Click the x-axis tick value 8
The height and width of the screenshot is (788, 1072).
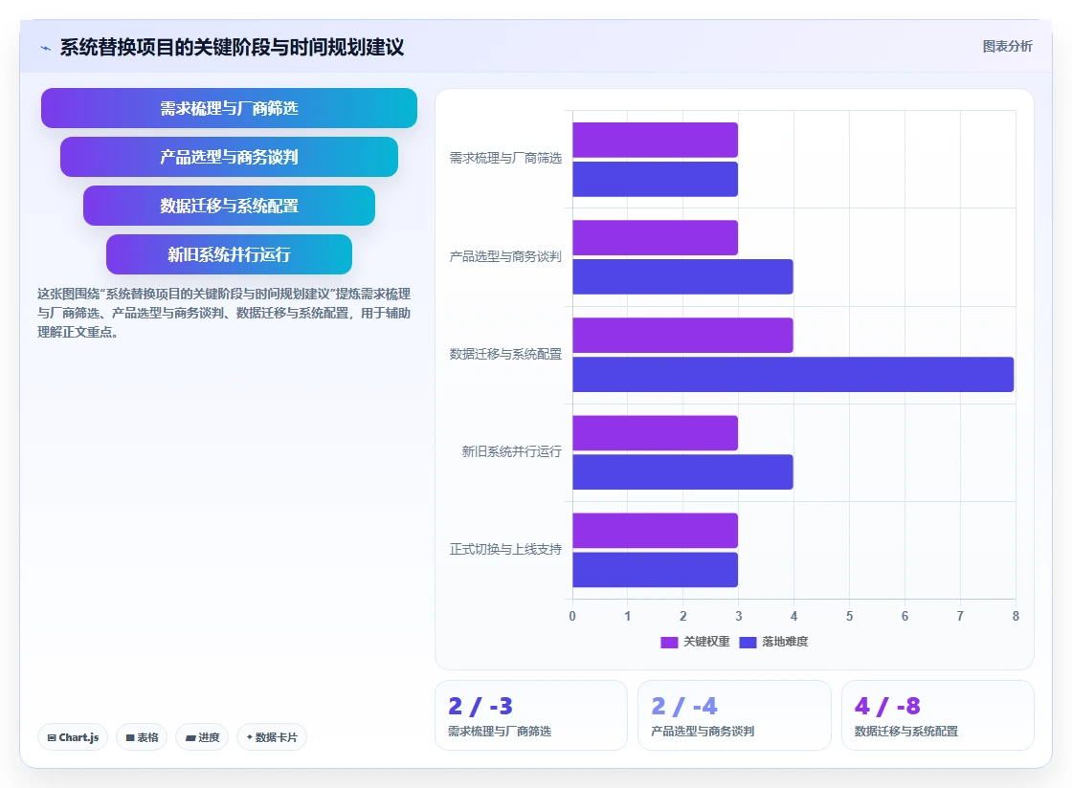[x=1016, y=616]
